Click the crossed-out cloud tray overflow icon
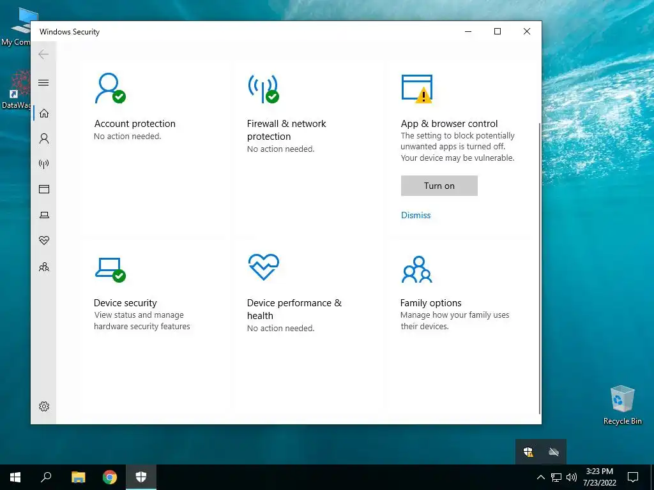 click(x=554, y=452)
